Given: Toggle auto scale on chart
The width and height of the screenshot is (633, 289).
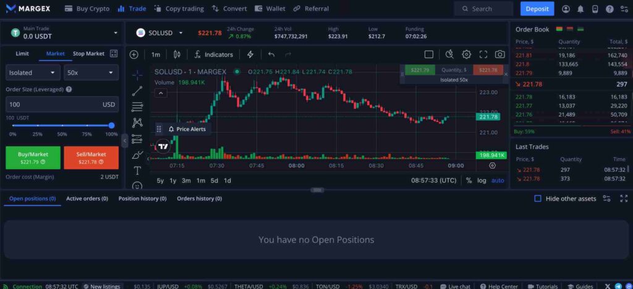Looking at the screenshot, I should point(498,180).
